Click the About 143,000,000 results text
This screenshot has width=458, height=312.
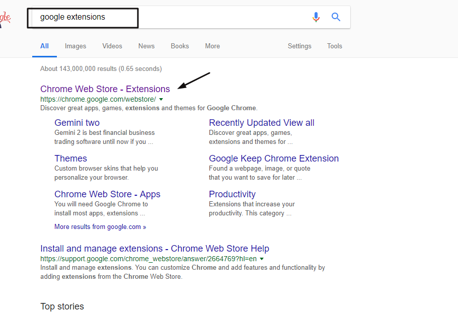tap(101, 68)
